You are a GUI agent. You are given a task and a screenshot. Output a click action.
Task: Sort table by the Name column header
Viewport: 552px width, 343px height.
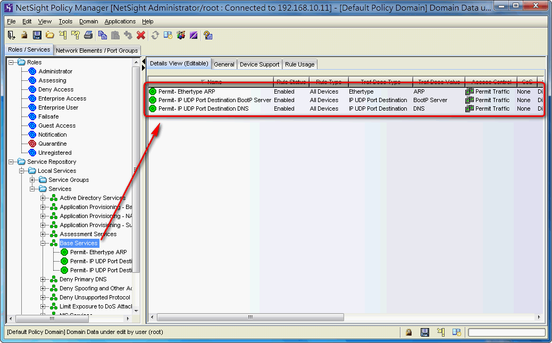(x=211, y=82)
